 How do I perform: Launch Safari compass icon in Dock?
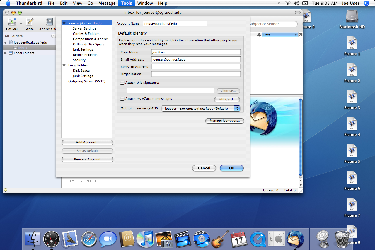(x=89, y=239)
